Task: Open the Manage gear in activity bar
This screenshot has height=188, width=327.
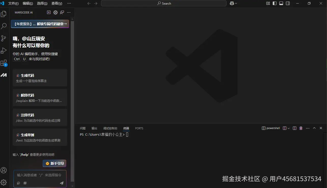Action: 4,182
